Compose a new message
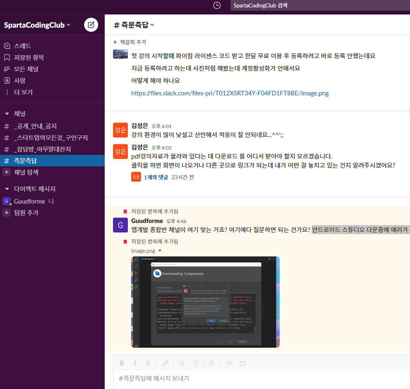This screenshot has width=410, height=389. [91, 25]
